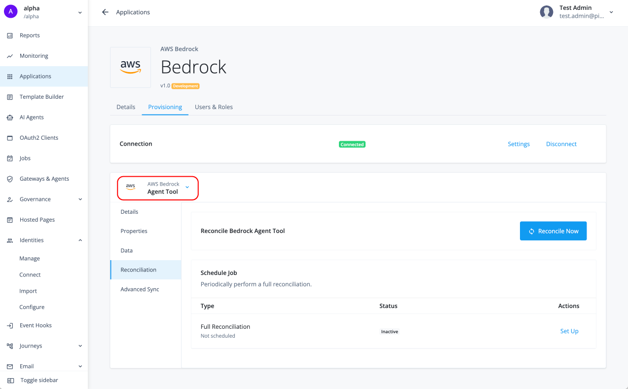
Task: Click the back arrow beside Applications
Action: point(105,12)
